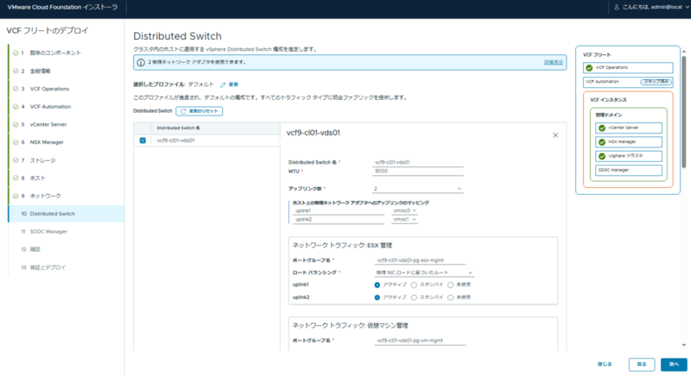Click the Distributed Switch name input field
Image resolution: width=691 pixels, height=375 pixels.
417,162
